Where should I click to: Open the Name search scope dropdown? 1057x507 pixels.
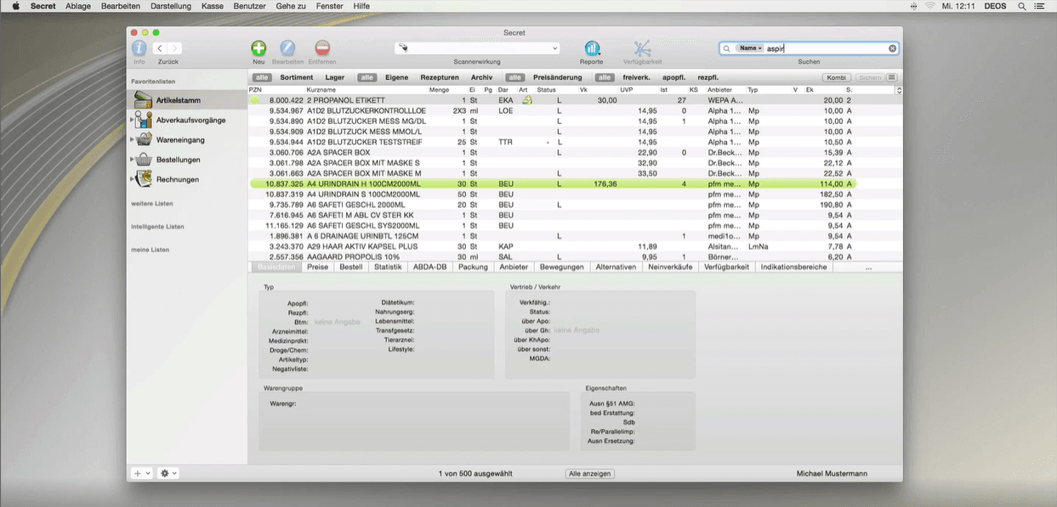(x=749, y=48)
